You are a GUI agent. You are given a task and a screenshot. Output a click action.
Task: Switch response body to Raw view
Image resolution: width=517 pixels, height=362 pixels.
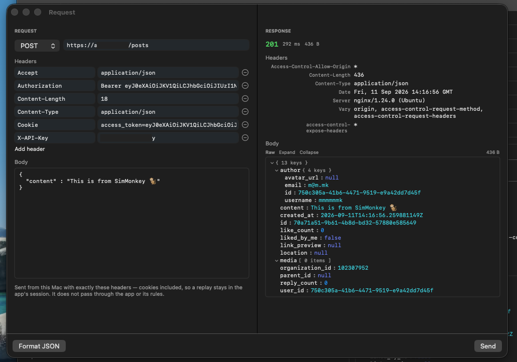[x=270, y=152]
